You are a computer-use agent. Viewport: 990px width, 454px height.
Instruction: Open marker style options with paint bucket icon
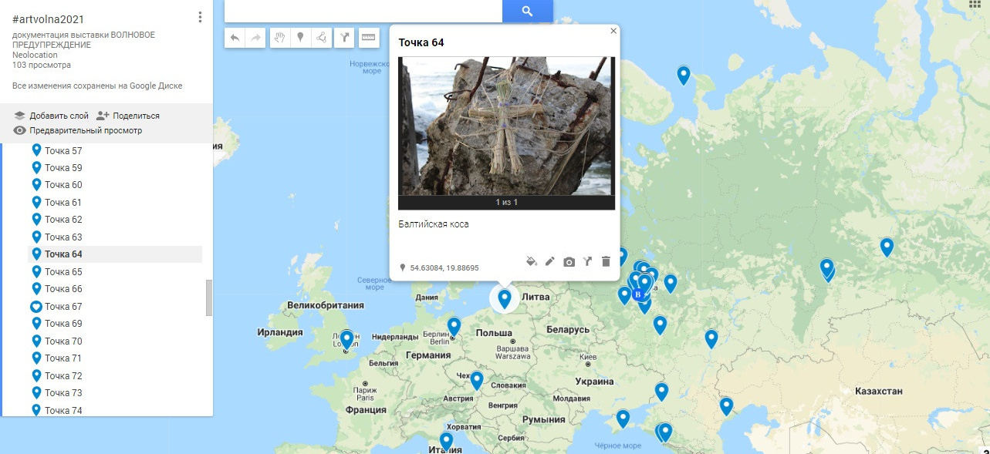[x=531, y=261]
